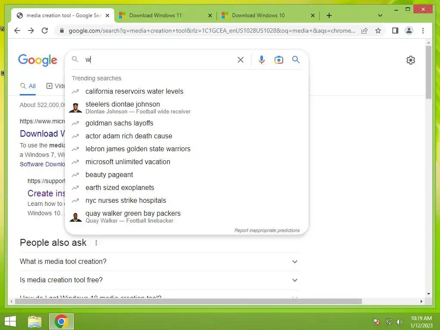Close the Download Windows 10 tab
440x330 pixels.
click(x=313, y=15)
